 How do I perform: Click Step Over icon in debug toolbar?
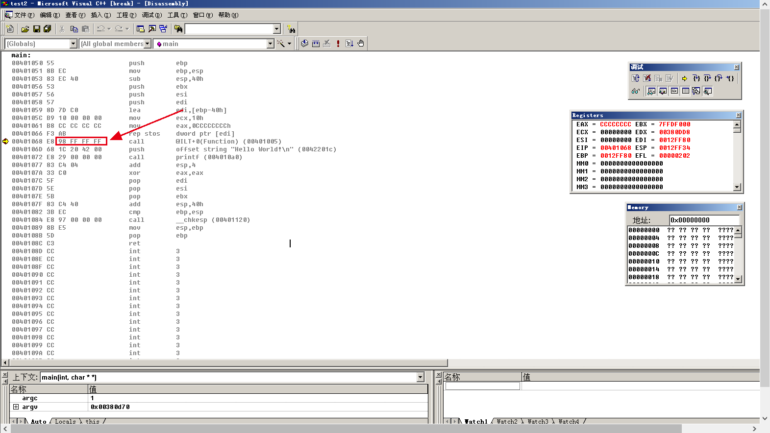click(707, 78)
